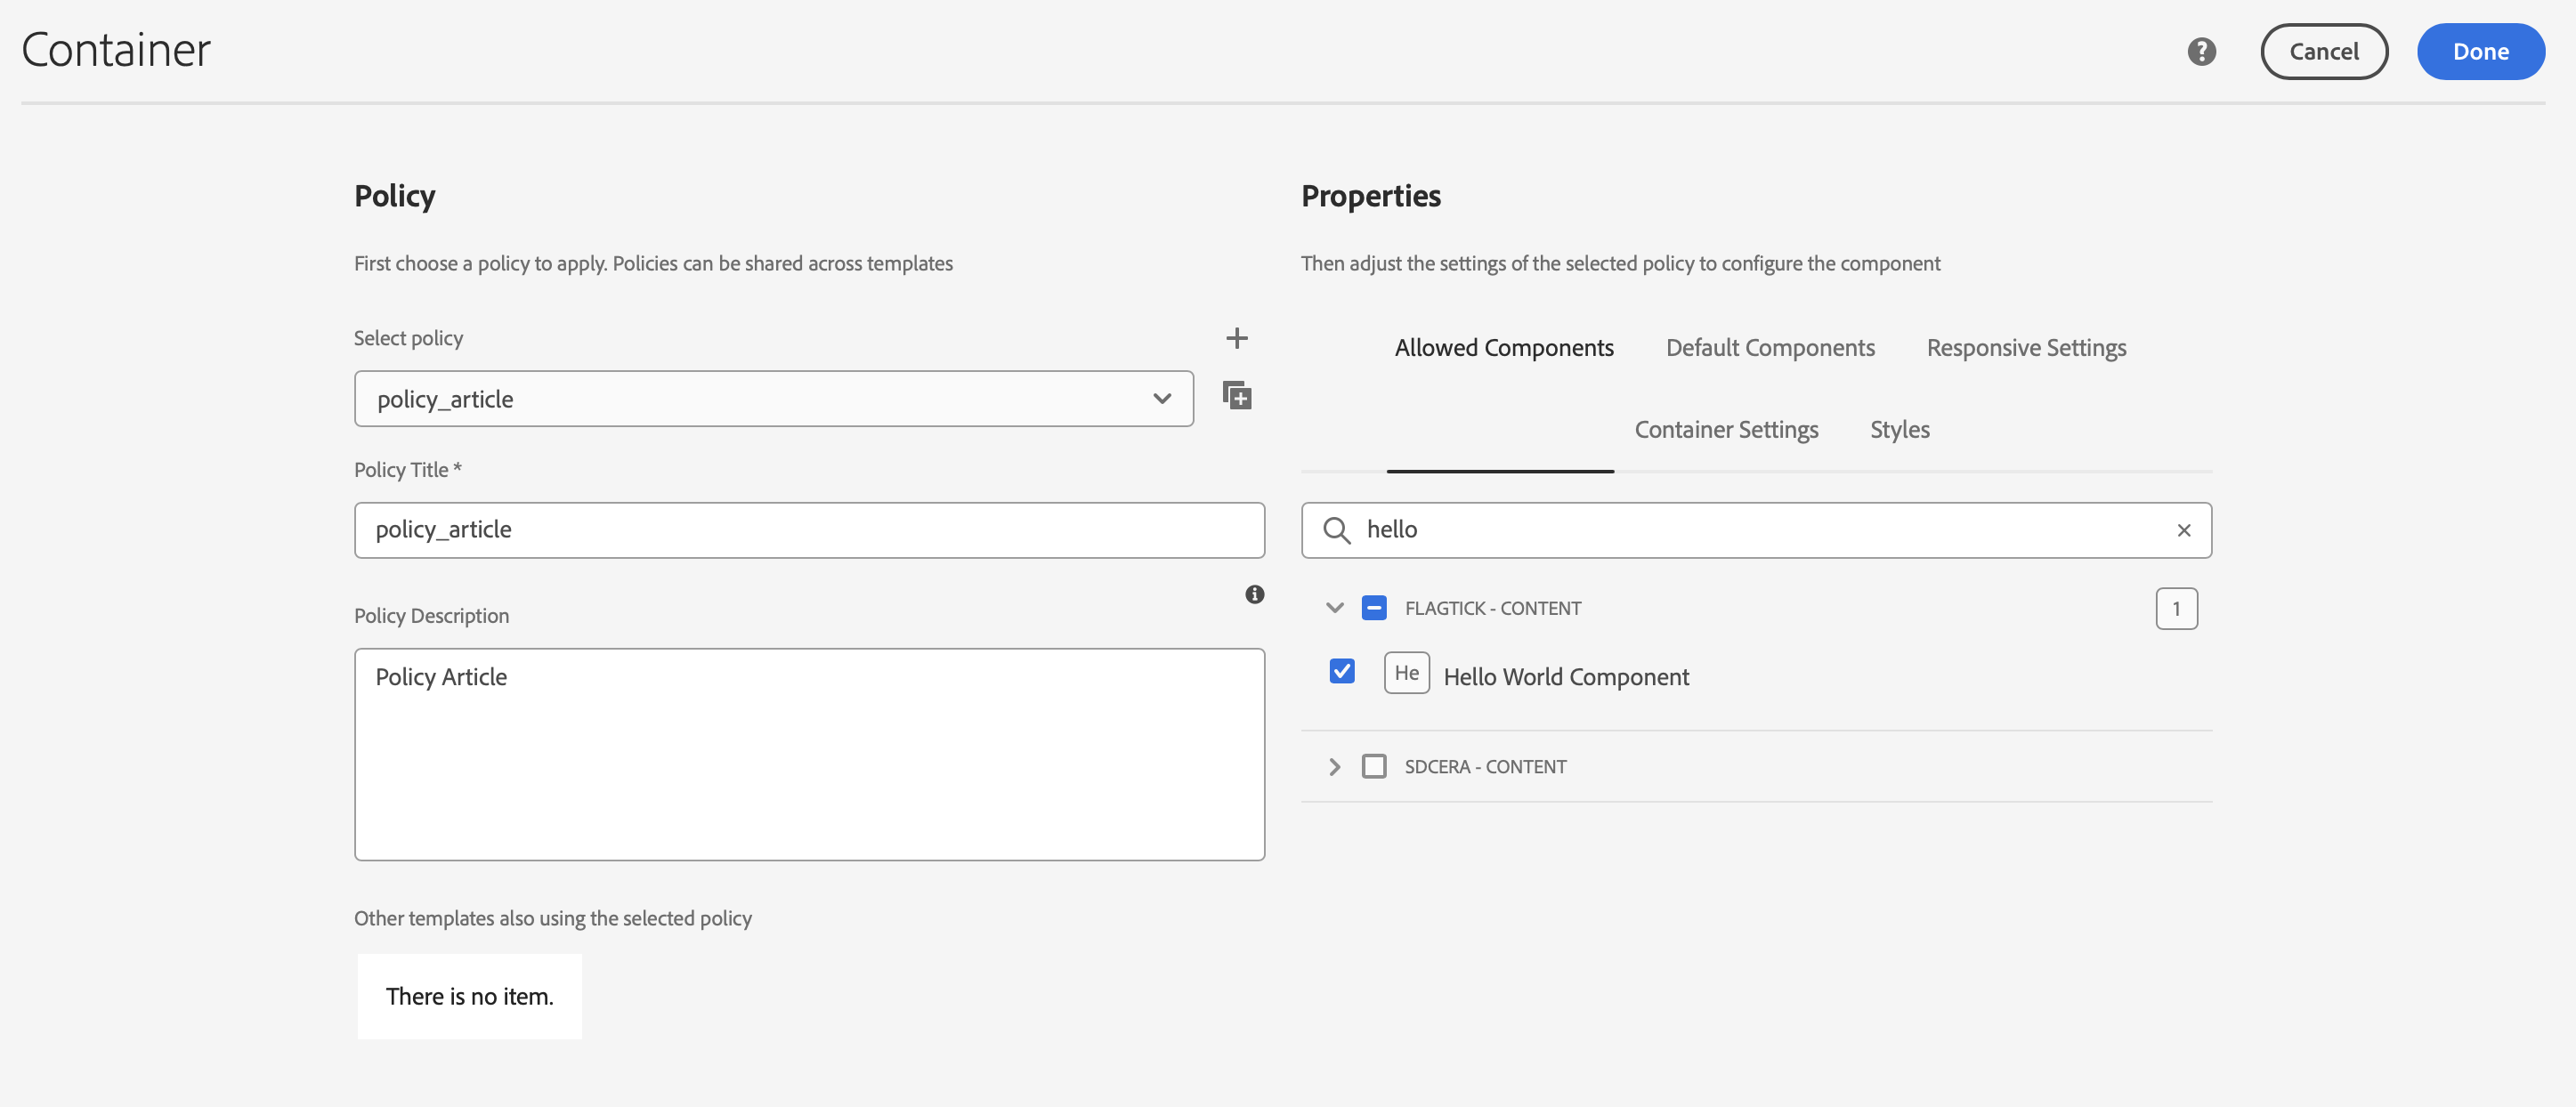Toggle the FLAGTICK - CONTENT group checkbox
Image resolution: width=2576 pixels, height=1107 pixels.
point(1374,608)
